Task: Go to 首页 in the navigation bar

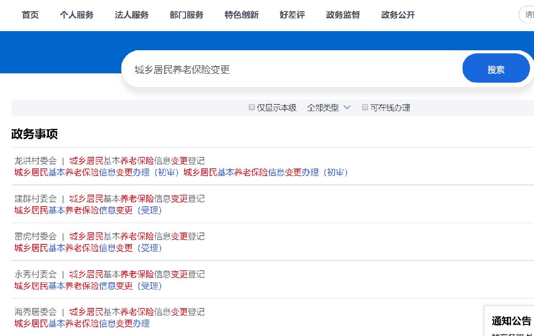Action: click(30, 15)
